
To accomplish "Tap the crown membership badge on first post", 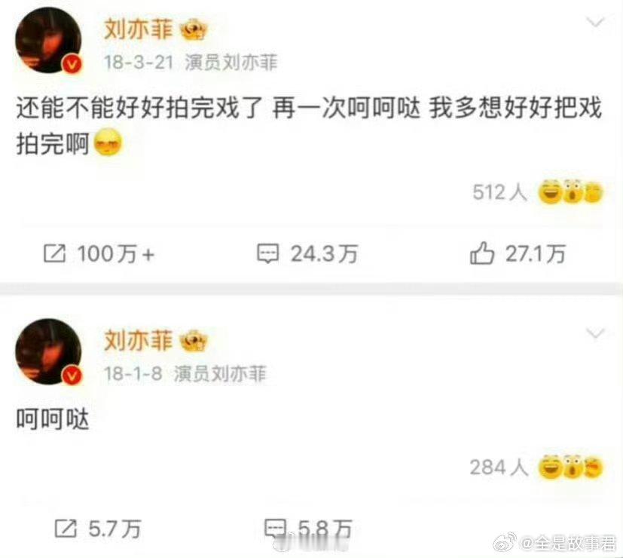I will click(x=194, y=30).
